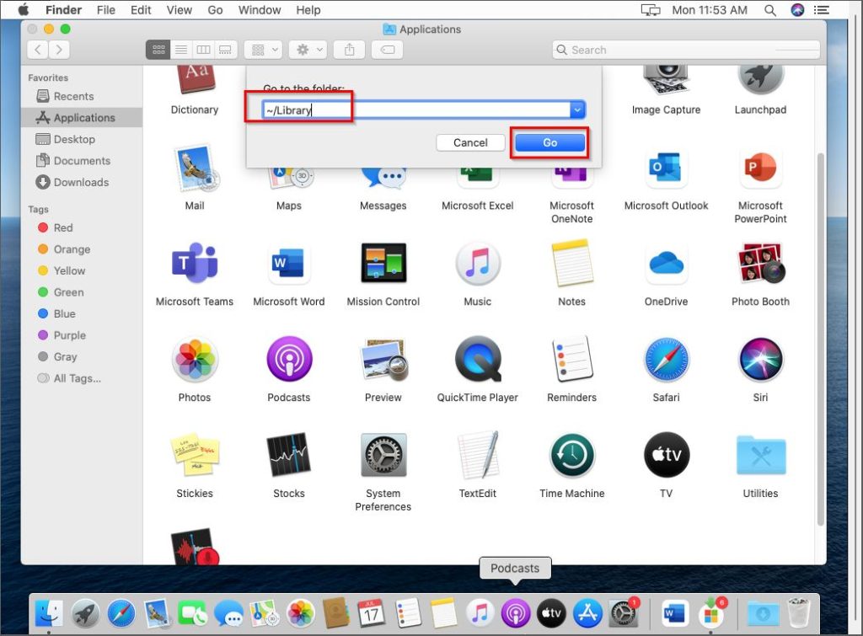
Task: Switch Finder to gallery view
Action: point(225,50)
